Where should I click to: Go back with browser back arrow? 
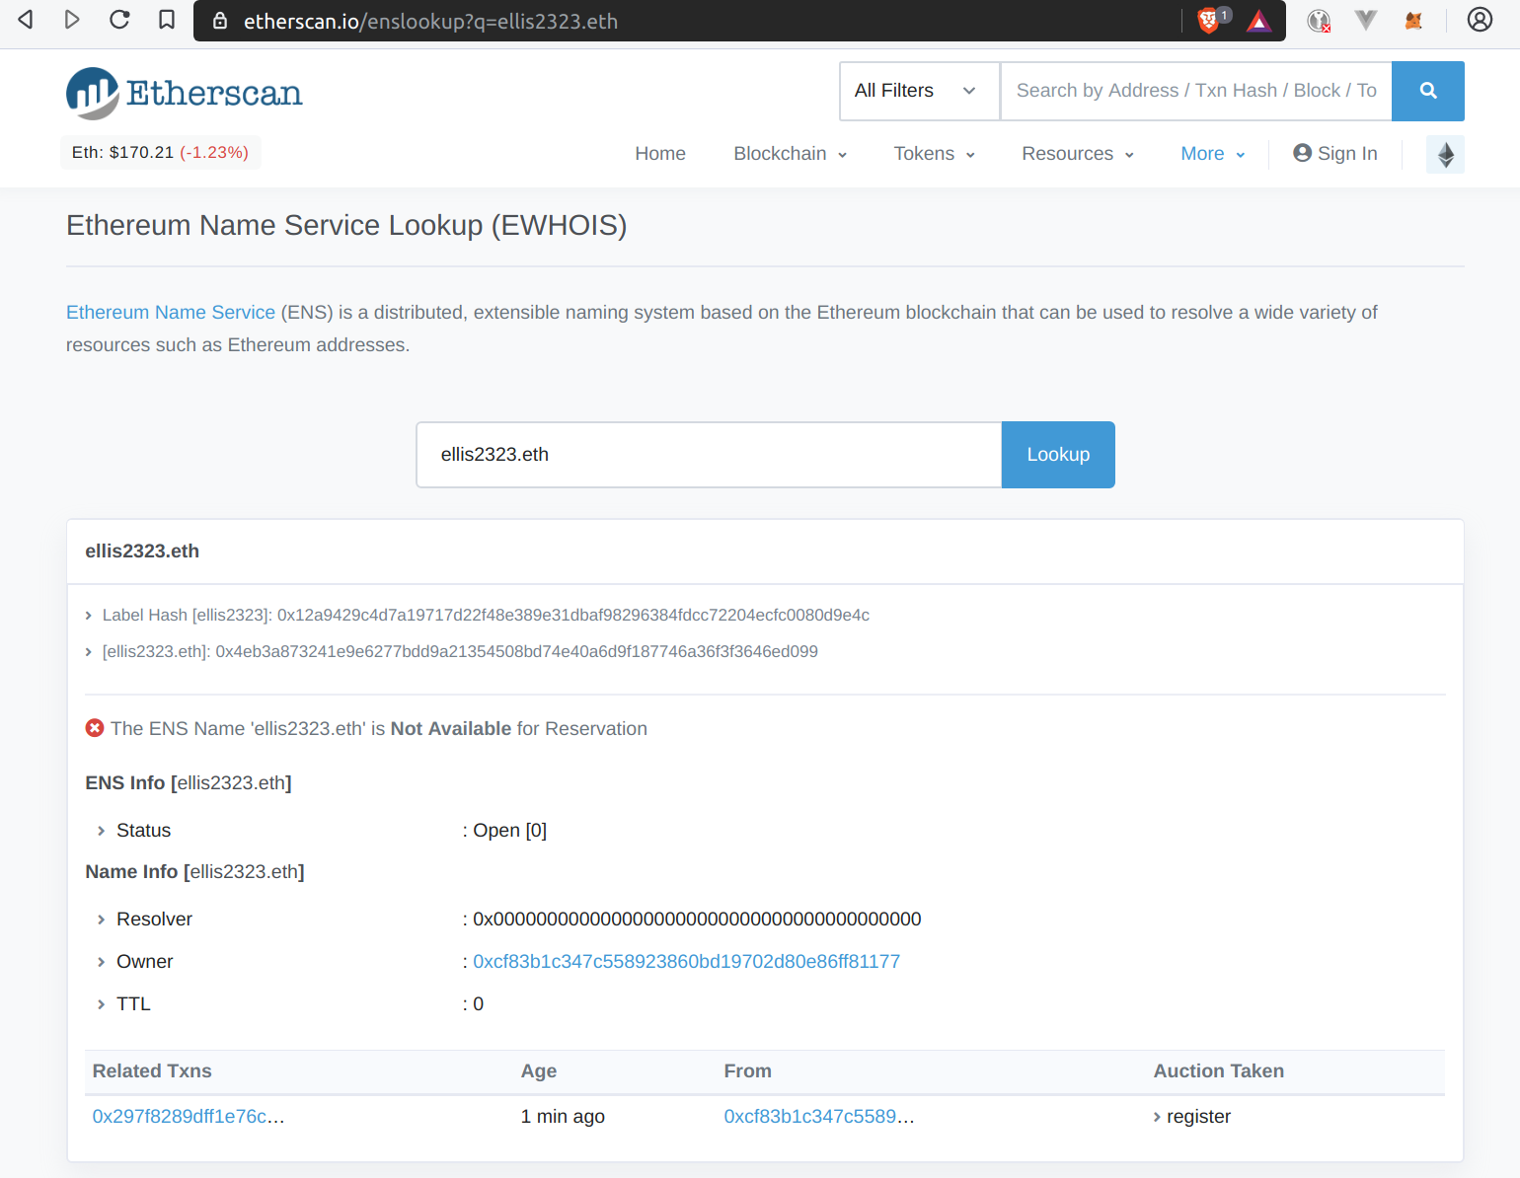[26, 20]
